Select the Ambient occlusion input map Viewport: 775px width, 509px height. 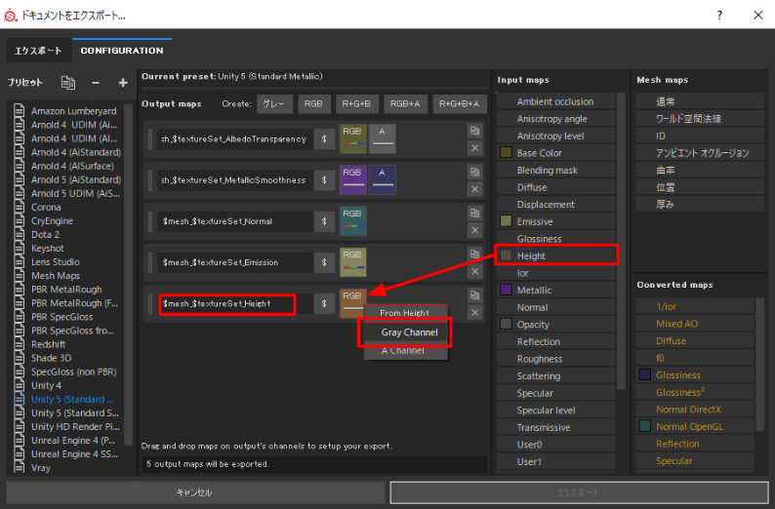pyautogui.click(x=556, y=101)
